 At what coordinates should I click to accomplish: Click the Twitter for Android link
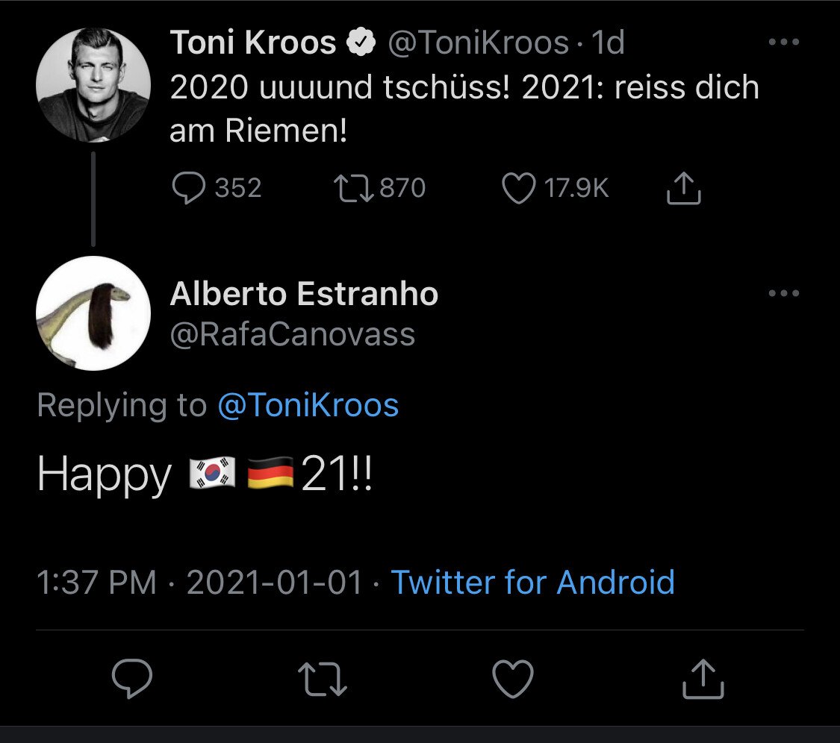(x=533, y=582)
